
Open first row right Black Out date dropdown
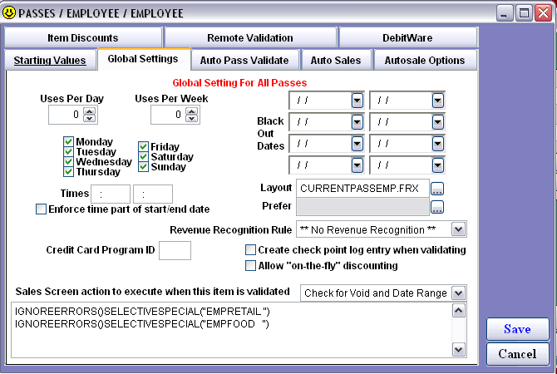(x=437, y=101)
